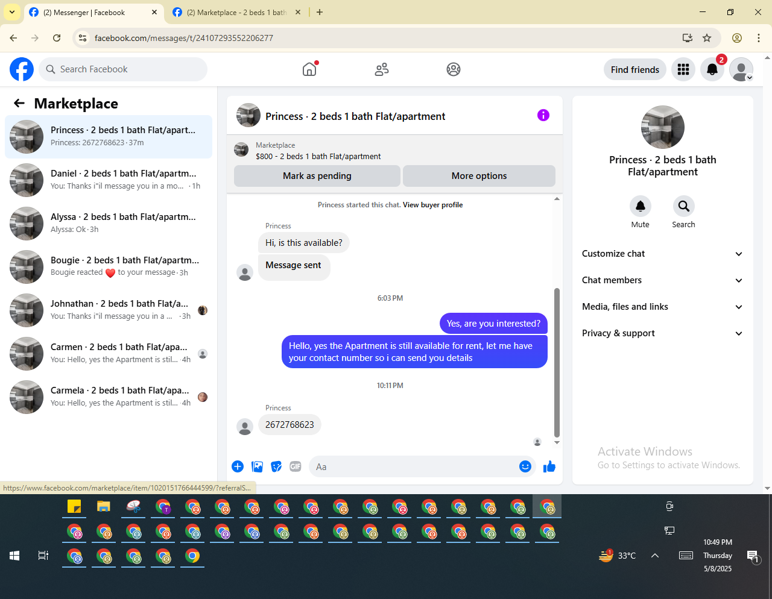Select the Messenger | Facebook browser tab

93,13
